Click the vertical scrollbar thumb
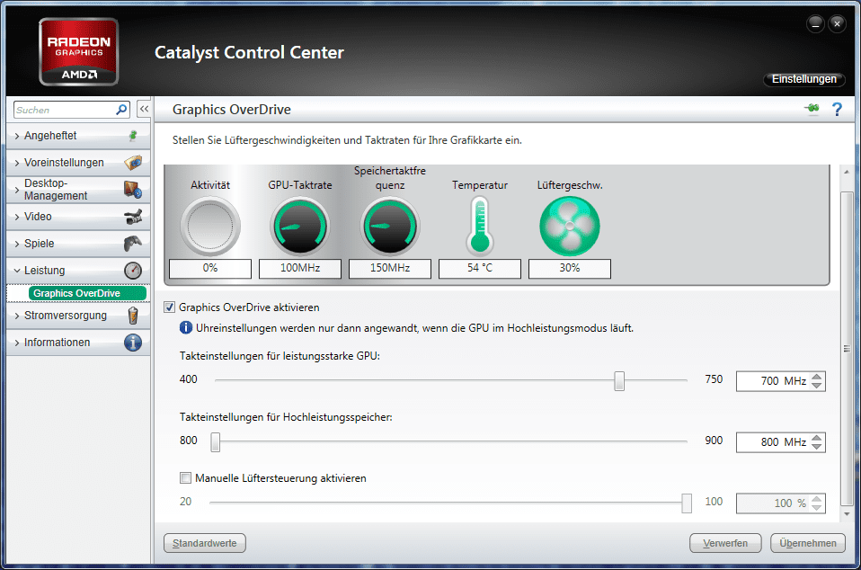 [x=847, y=349]
